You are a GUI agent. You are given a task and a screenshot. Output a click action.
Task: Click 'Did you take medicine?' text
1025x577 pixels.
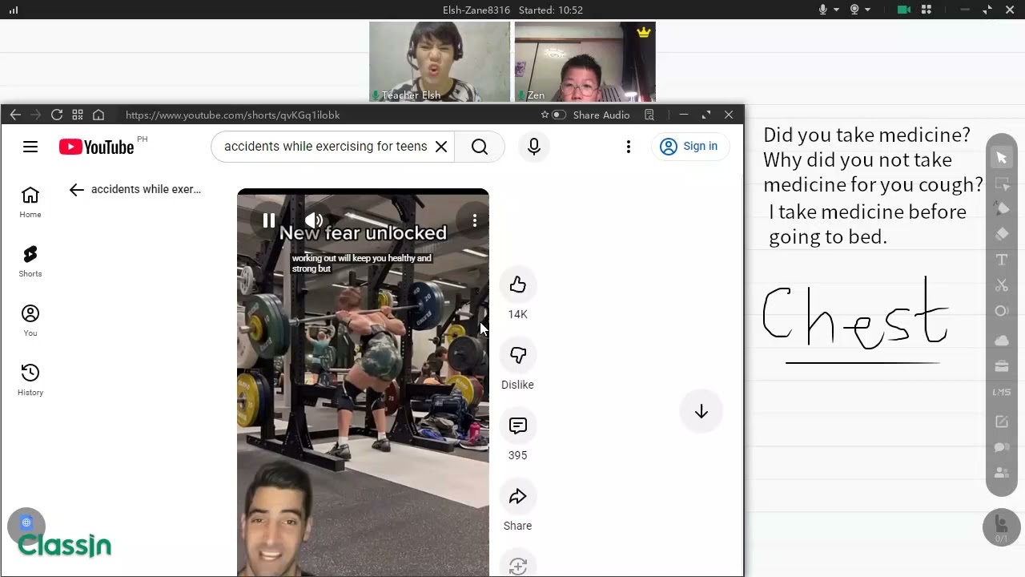866,135
